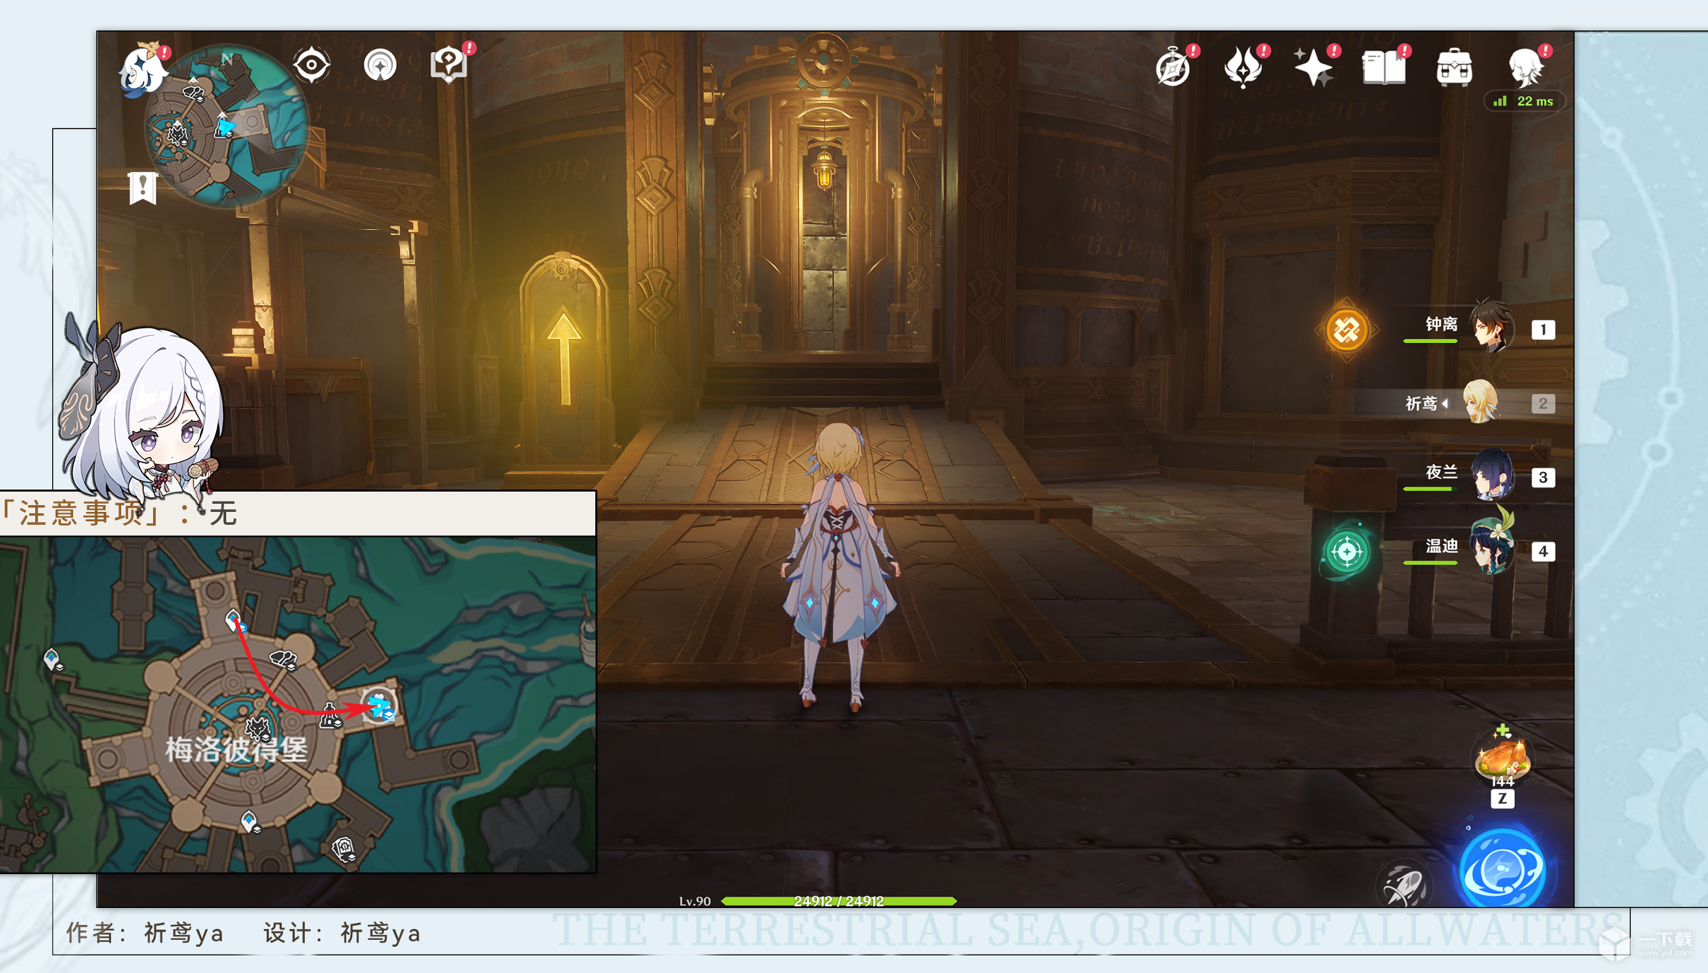The height and width of the screenshot is (973, 1708).
Task: Click the Z hotkey label
Action: click(1502, 799)
